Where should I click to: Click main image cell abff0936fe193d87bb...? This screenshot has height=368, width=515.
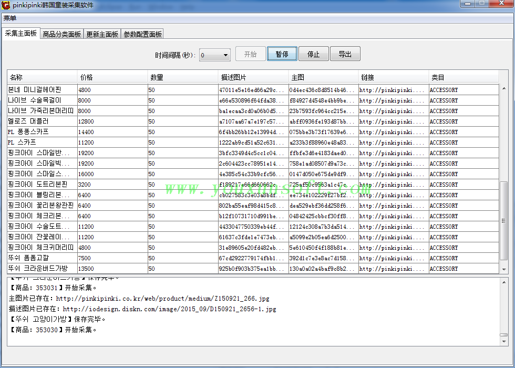(x=324, y=121)
